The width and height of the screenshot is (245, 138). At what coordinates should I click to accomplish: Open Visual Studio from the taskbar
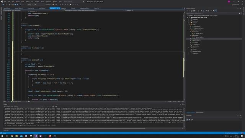coord(36,136)
